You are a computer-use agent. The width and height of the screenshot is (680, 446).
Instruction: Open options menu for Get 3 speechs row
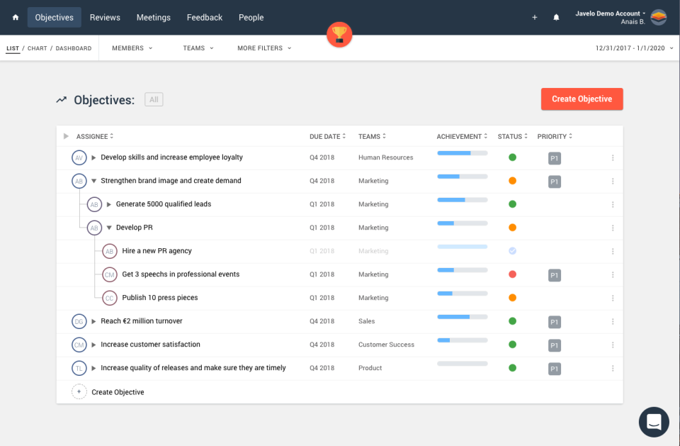click(613, 275)
